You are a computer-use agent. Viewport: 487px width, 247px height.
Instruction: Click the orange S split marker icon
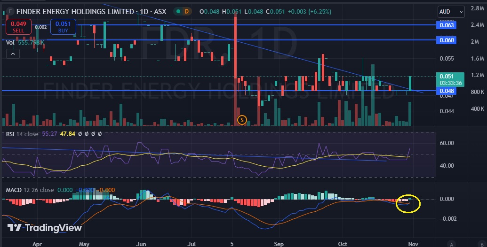click(x=242, y=120)
